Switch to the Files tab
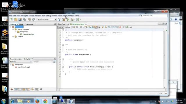This screenshot has width=186, height=104. pos(21,24)
